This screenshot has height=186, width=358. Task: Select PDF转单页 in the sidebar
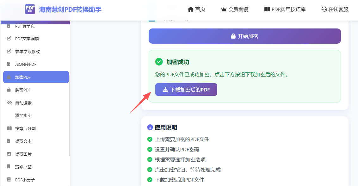(36, 26)
